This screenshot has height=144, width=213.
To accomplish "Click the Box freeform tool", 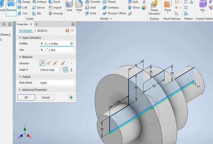I will [x=203, y=7].
